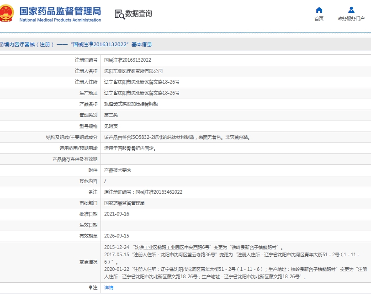371x296 pixels.
Task: Click the 注册人名称 row label
Action: 86,71
